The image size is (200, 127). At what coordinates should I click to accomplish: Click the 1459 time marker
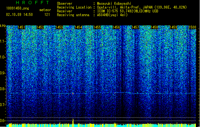[x=173, y=27]
